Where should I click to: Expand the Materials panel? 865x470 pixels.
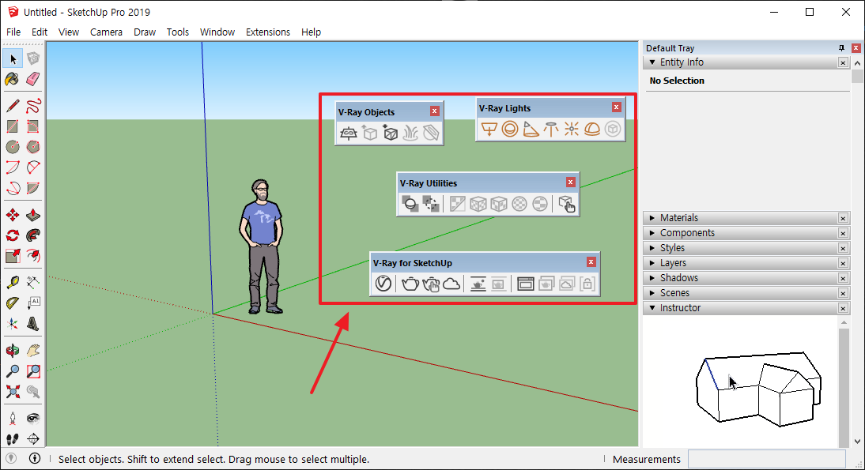652,218
